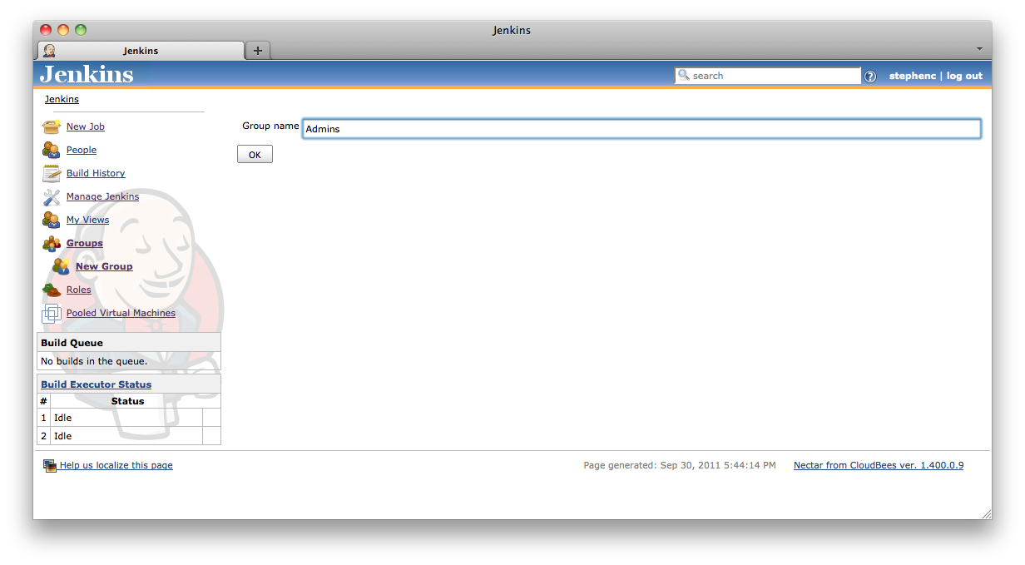Click the Jenkins breadcrumb link
The image size is (1025, 565).
(62, 99)
